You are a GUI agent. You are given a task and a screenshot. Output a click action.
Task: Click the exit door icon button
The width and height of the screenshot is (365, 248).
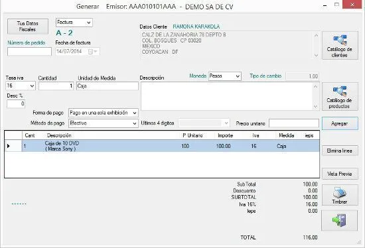coord(339,221)
